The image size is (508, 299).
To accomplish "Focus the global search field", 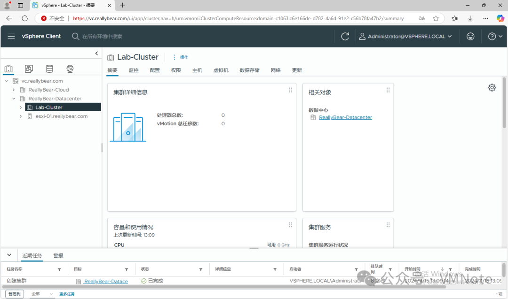I will pos(102,36).
